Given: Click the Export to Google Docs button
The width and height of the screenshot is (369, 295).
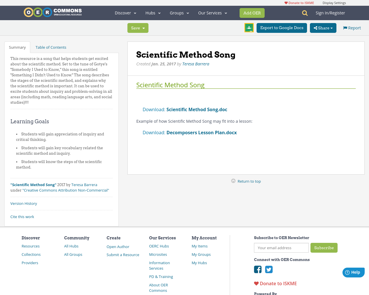Looking at the screenshot, I should 282,28.
